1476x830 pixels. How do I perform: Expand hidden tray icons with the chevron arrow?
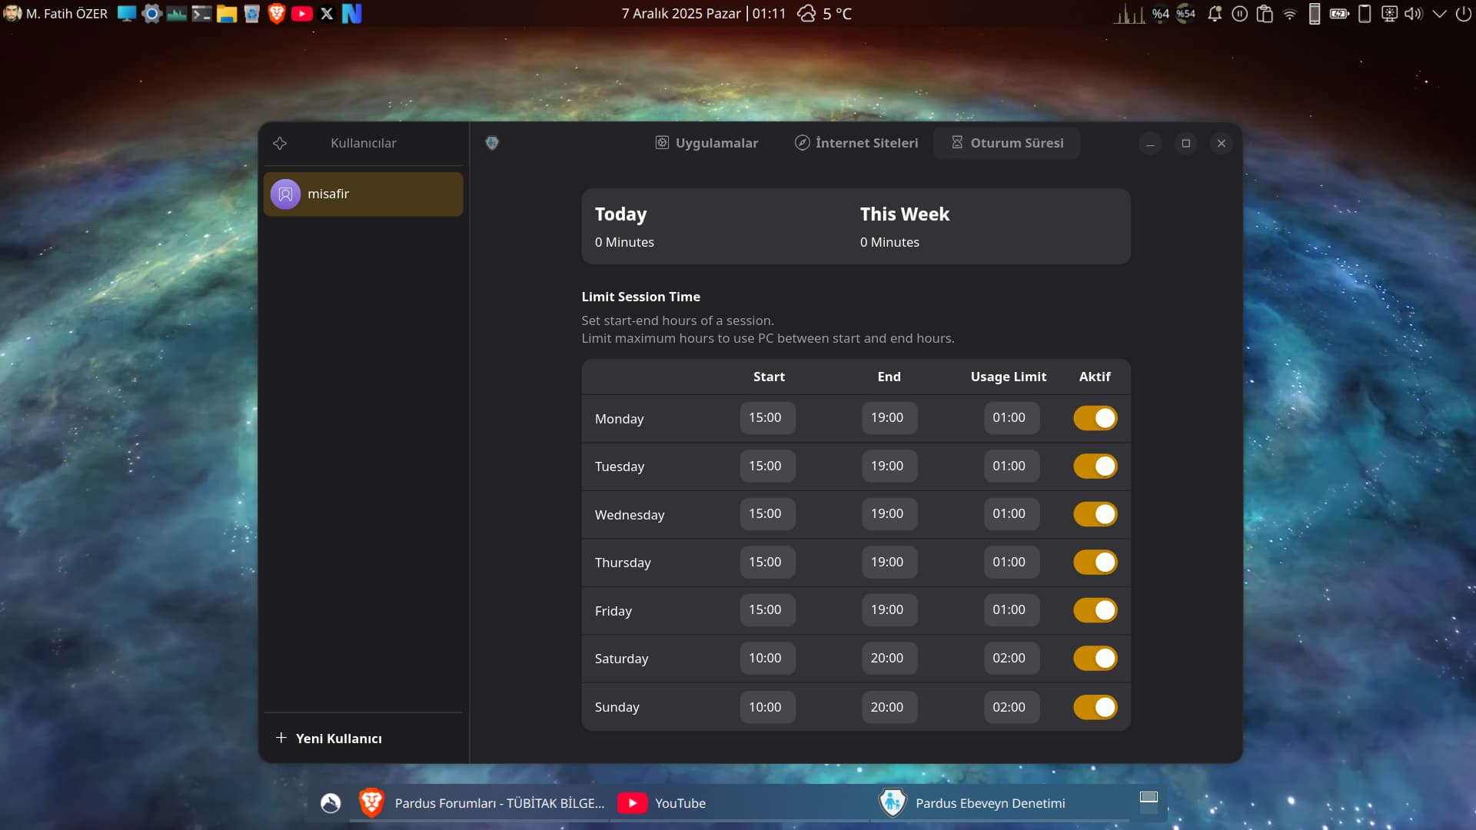1440,13
